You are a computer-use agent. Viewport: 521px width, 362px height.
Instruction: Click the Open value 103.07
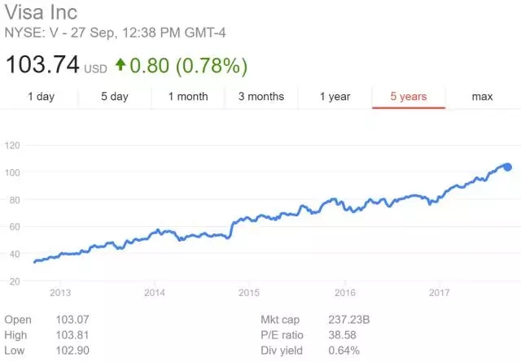pyautogui.click(x=72, y=320)
